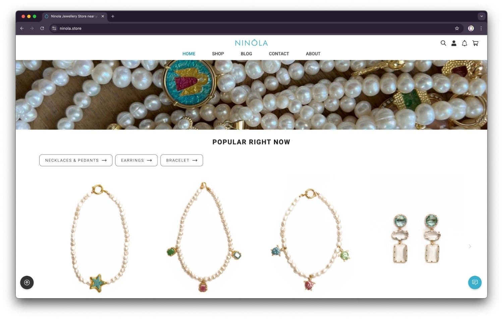
Task: Bookmark this page with the star icon
Action: pos(457,28)
